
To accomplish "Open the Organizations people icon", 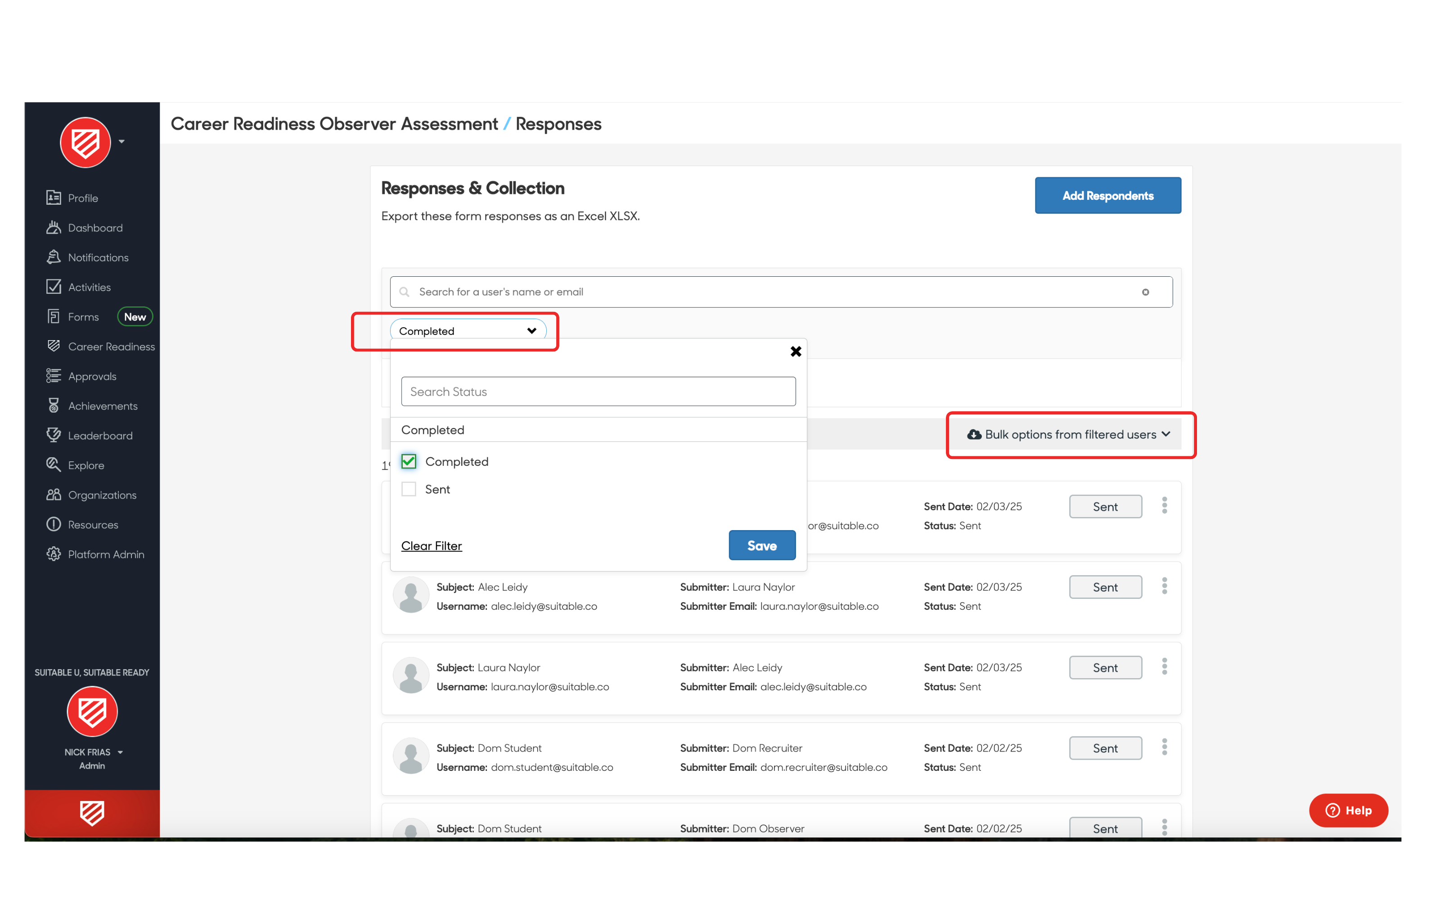I will [54, 495].
